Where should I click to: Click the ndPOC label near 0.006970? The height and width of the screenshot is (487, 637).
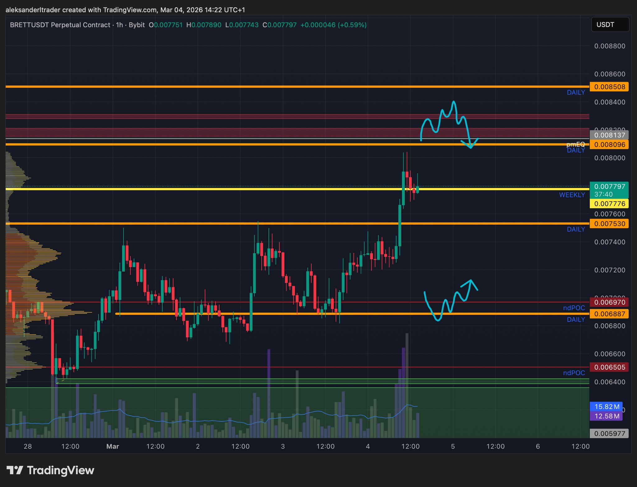pyautogui.click(x=574, y=308)
